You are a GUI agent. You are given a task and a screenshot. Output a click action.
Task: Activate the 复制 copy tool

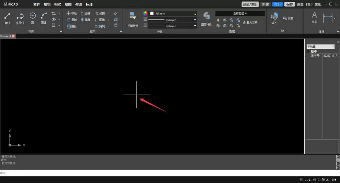72,20
